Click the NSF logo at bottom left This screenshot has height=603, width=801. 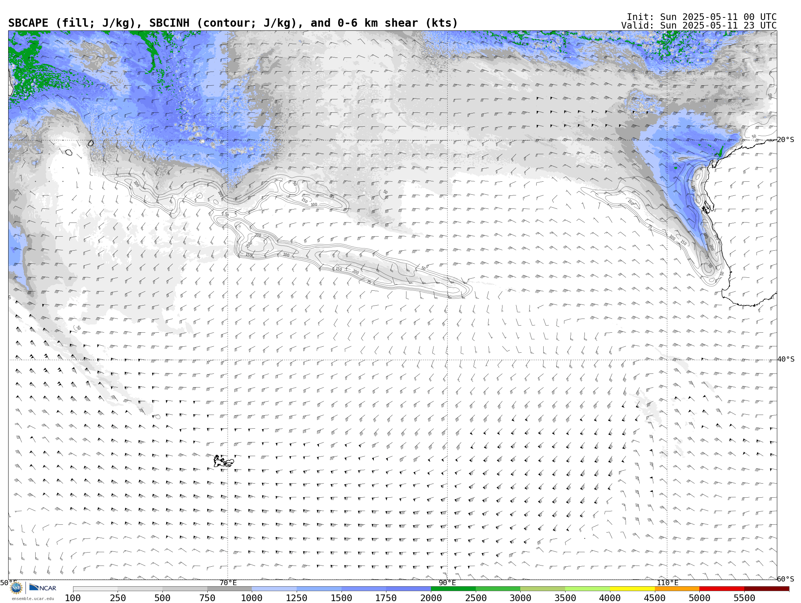(16, 588)
